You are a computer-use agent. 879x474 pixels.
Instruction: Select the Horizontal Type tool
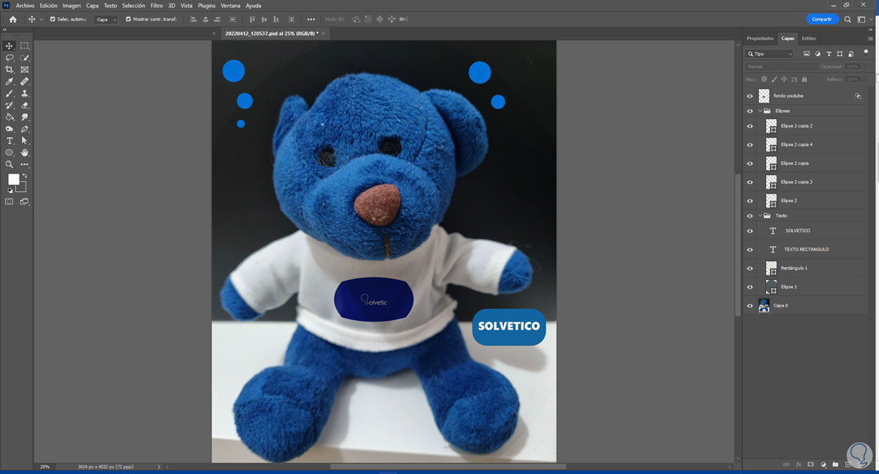point(10,141)
